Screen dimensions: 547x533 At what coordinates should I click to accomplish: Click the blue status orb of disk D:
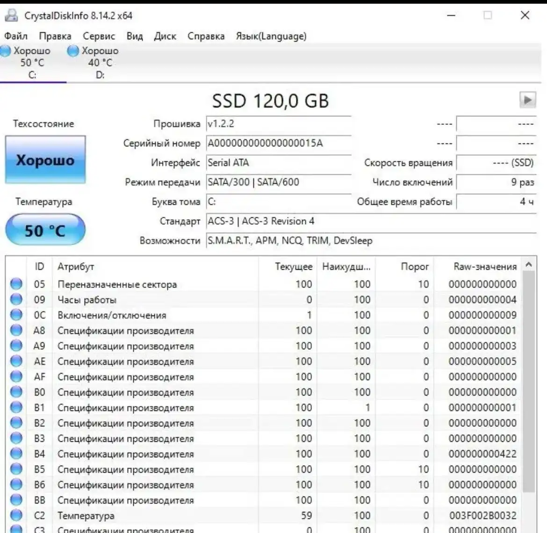point(73,51)
